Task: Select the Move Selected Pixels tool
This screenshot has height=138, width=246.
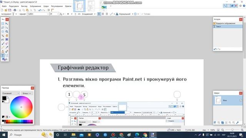Action: click(7, 23)
